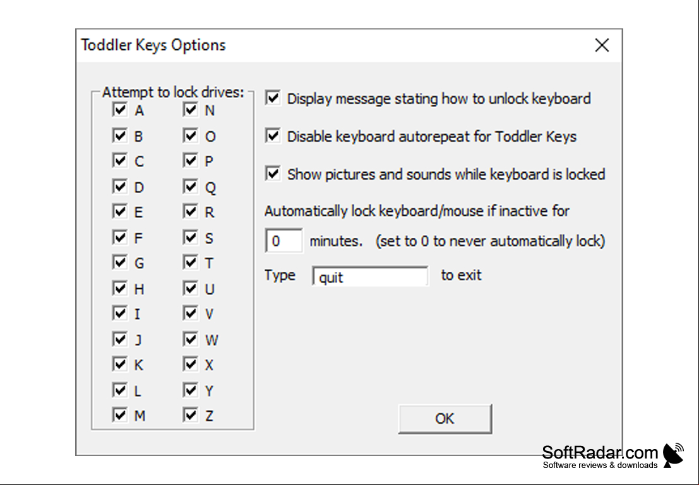Confirm settings with the OK button
This screenshot has height=485, width=699.
pyautogui.click(x=445, y=419)
